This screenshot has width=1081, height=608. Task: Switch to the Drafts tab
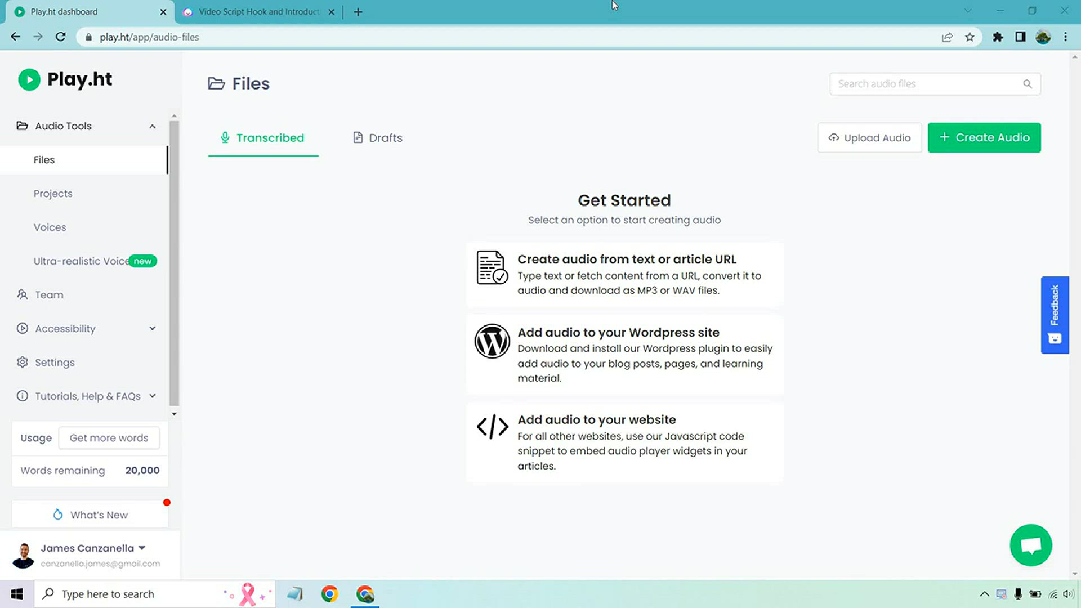378,138
